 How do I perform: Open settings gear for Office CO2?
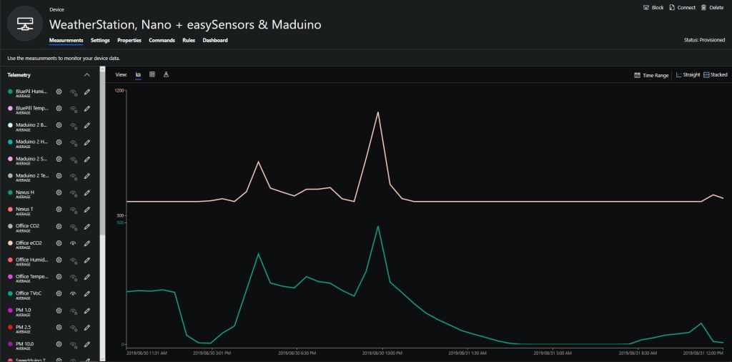(59, 226)
